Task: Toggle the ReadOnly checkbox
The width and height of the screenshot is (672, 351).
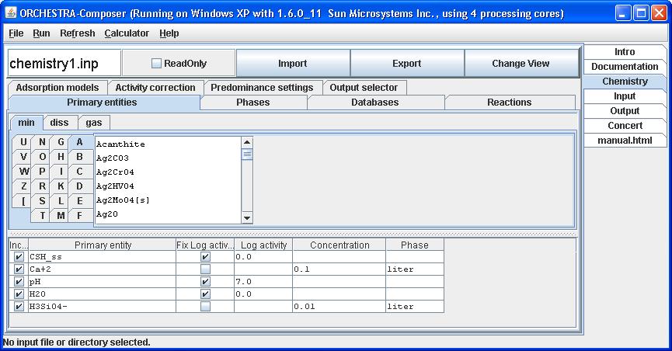Action: 156,64
